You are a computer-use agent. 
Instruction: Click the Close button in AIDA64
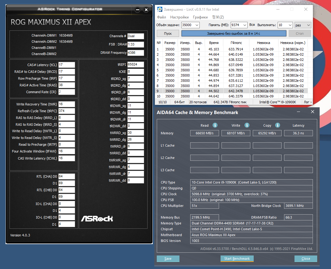pyautogui.click(x=306, y=259)
